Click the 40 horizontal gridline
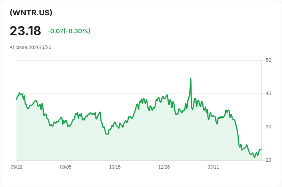Viewport: 282px width, 187px height. (x=139, y=93)
